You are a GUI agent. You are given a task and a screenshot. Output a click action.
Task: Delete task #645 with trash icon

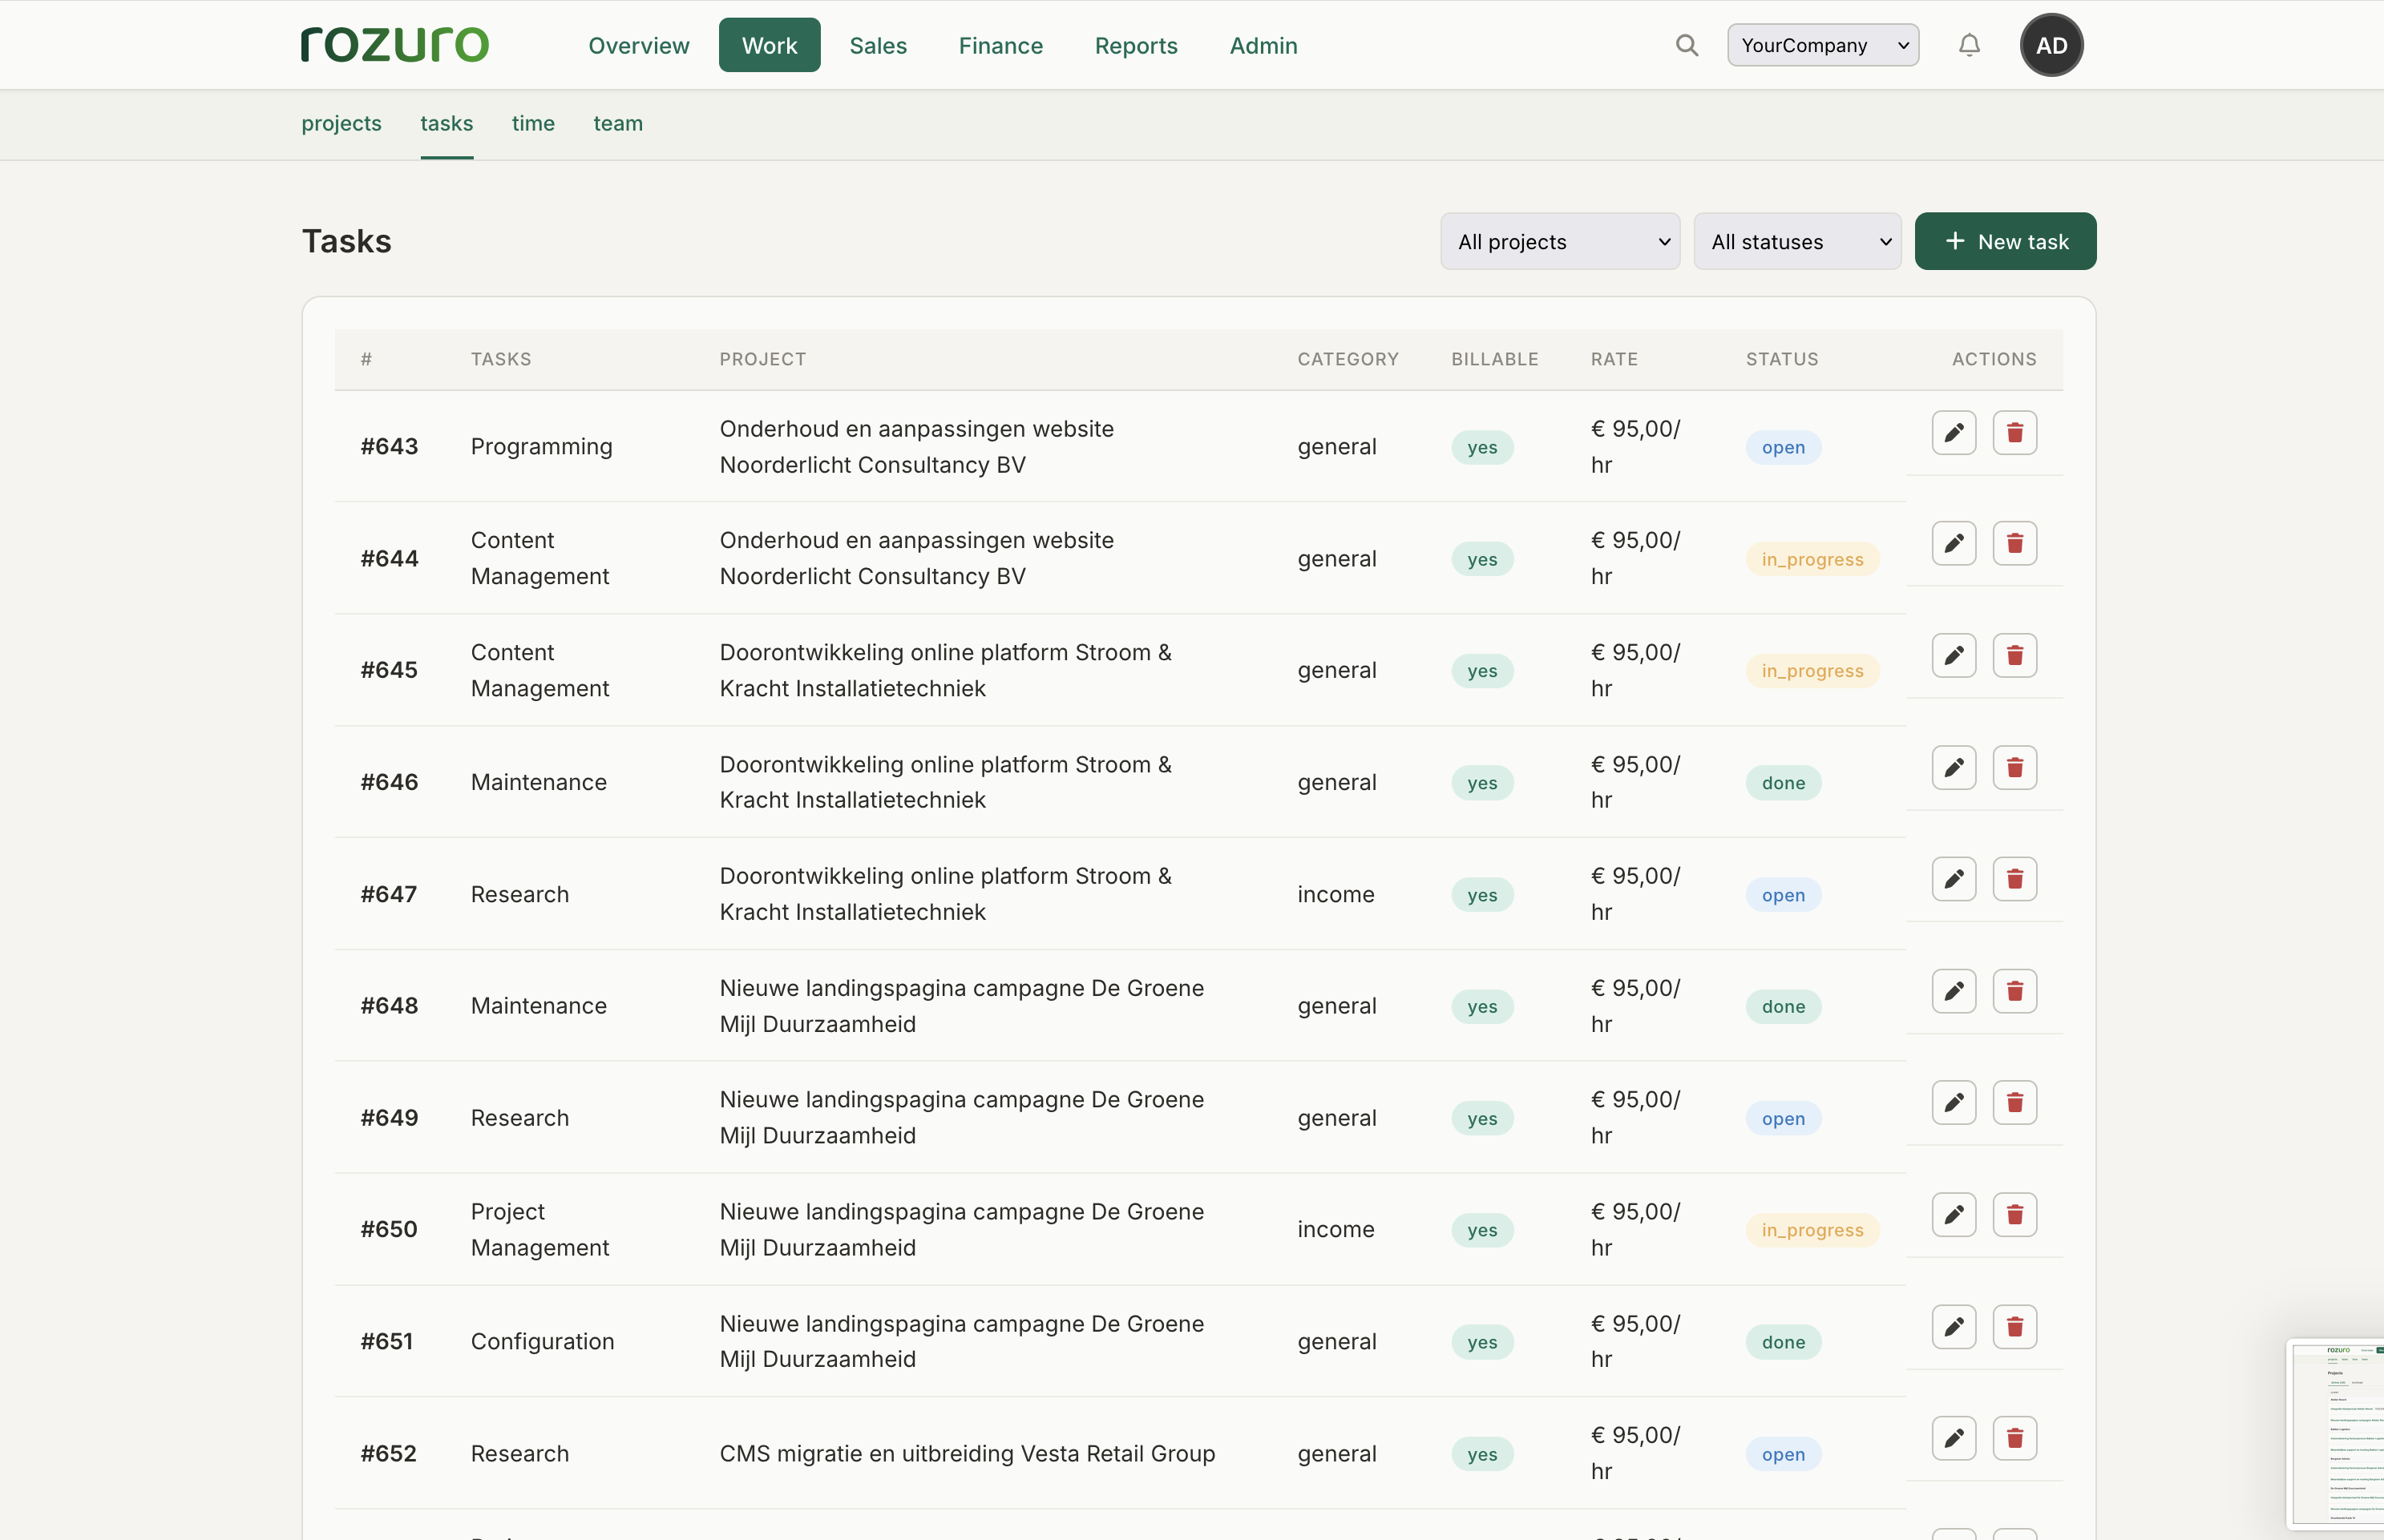click(x=2014, y=656)
